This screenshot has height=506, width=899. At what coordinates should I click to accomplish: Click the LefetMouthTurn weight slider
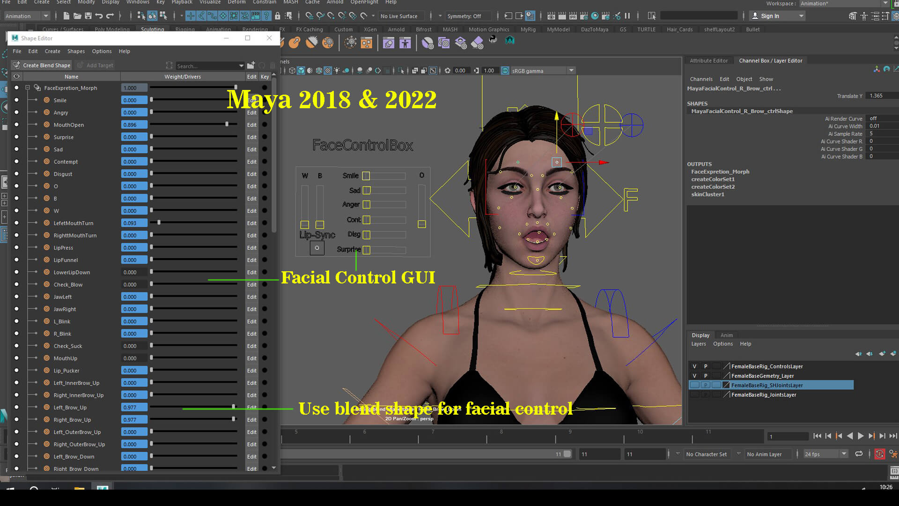coord(193,223)
